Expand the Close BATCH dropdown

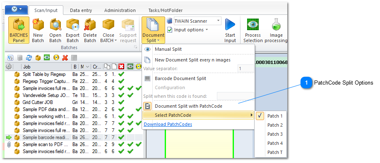(116, 40)
